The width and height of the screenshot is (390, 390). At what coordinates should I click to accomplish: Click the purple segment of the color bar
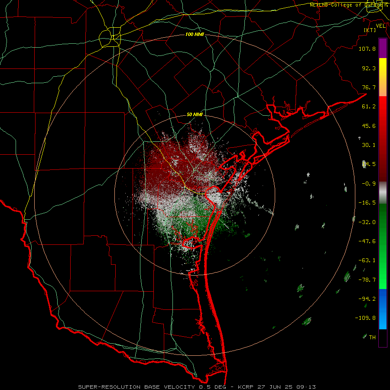click(x=383, y=48)
